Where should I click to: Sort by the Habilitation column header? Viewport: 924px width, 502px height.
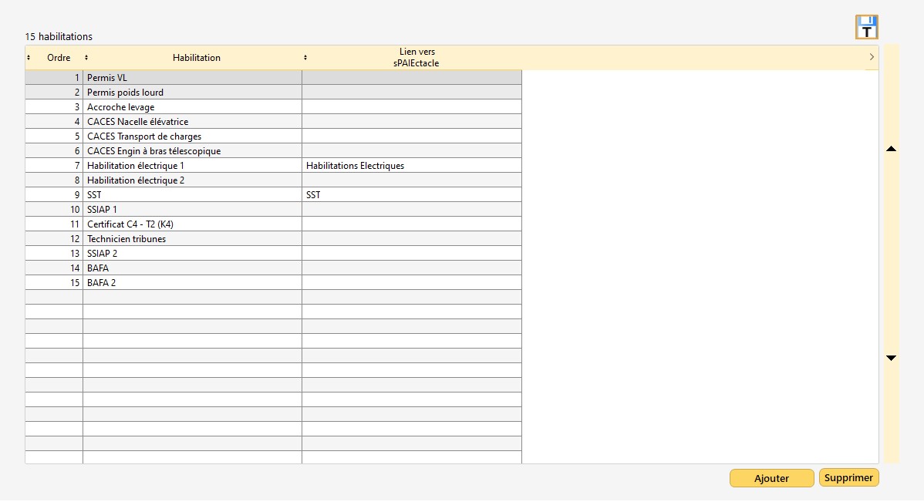click(196, 58)
